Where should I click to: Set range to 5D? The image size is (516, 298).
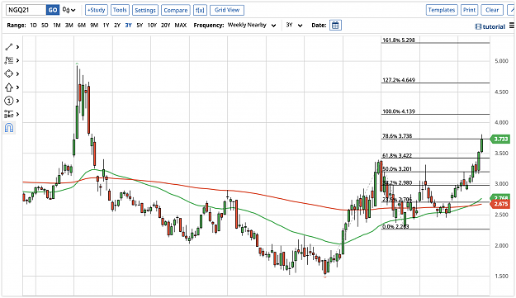coord(45,26)
